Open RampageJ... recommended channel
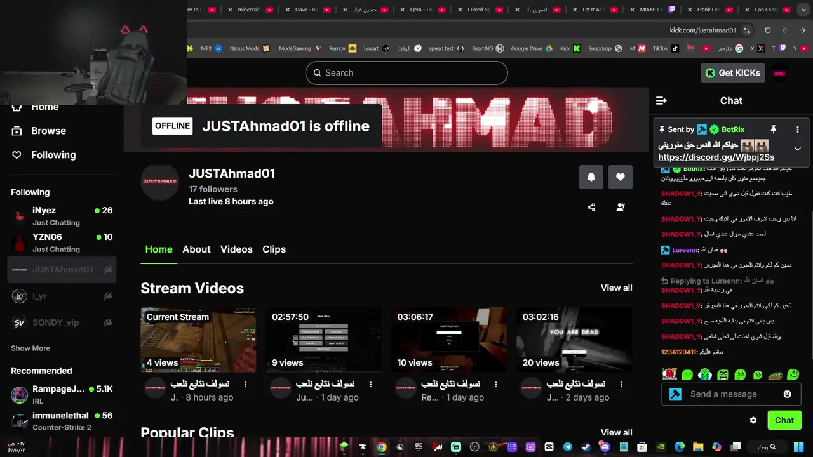 62,394
